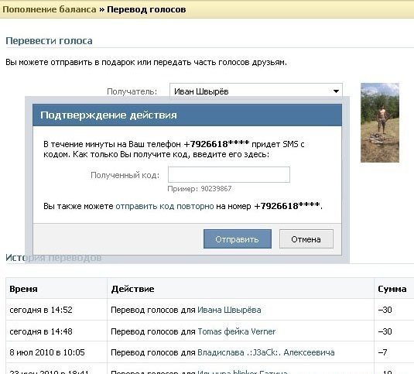Click the отправить код повторно link

pos(165,206)
